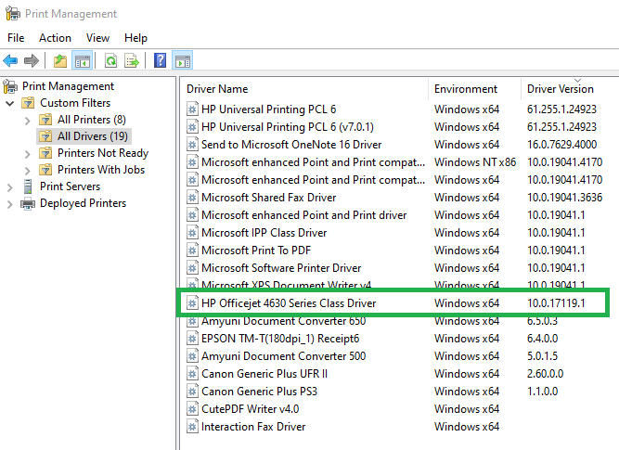The height and width of the screenshot is (450, 619).
Task: Expand the Deployed Printers tree node
Action: point(10,203)
